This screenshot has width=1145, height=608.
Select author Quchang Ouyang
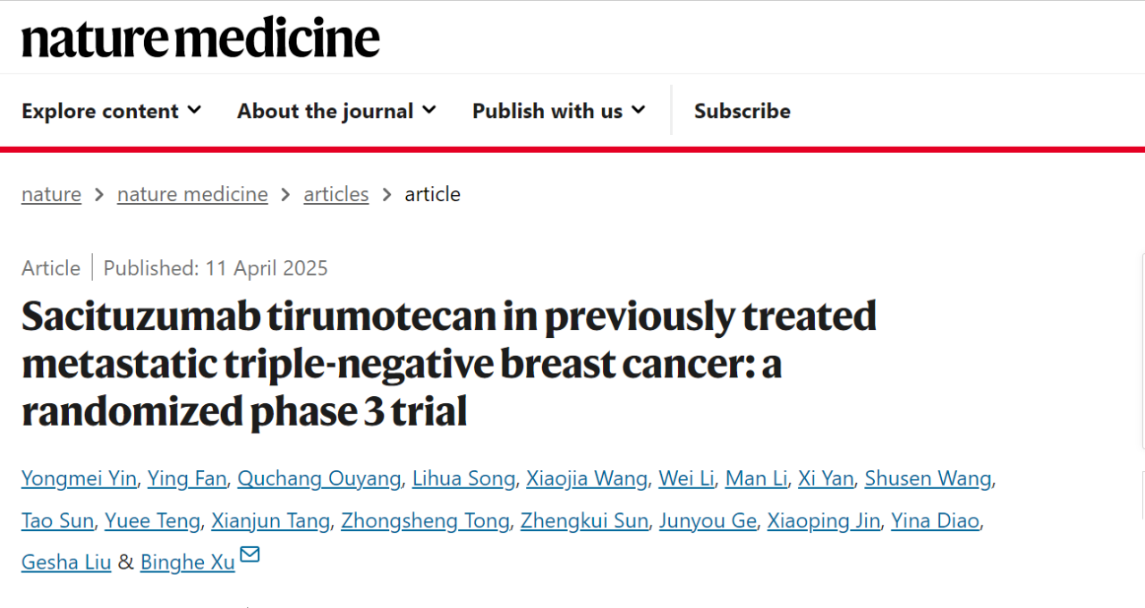(319, 478)
